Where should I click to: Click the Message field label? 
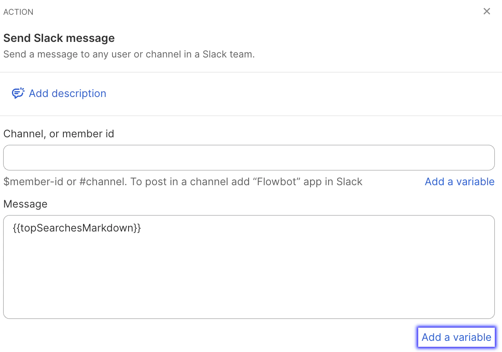click(x=25, y=204)
